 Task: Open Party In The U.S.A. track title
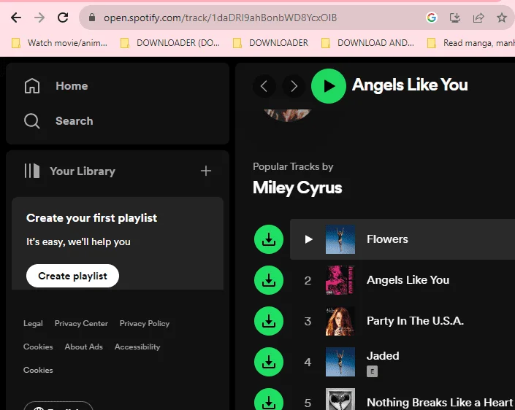point(415,321)
